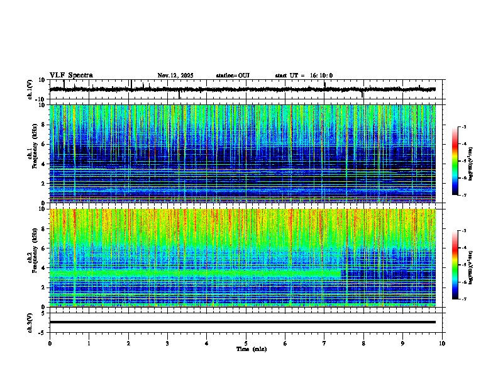This screenshot has height=385, width=498.
Task: Click the "VLF Spectra" plot title
Action: point(71,75)
